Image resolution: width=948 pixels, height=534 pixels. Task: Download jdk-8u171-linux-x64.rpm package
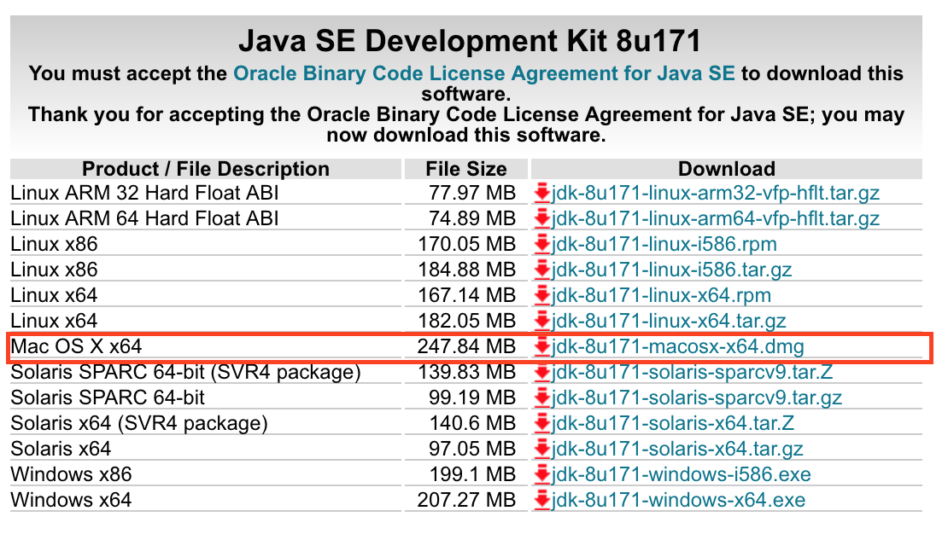[x=661, y=296]
